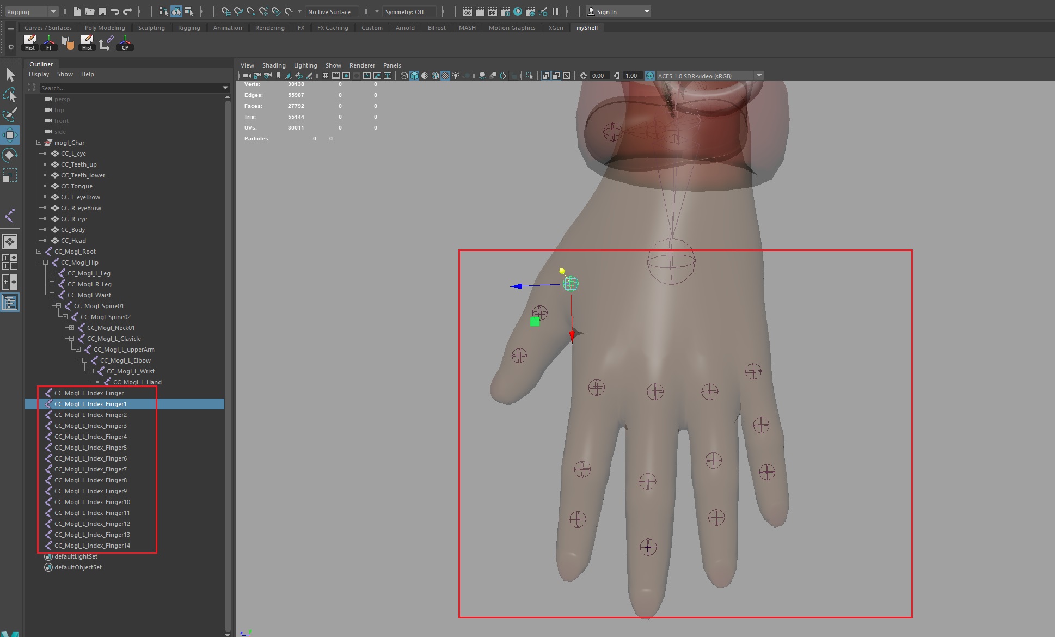The height and width of the screenshot is (637, 1055).
Task: Toggle Snap to grids icon
Action: click(226, 11)
